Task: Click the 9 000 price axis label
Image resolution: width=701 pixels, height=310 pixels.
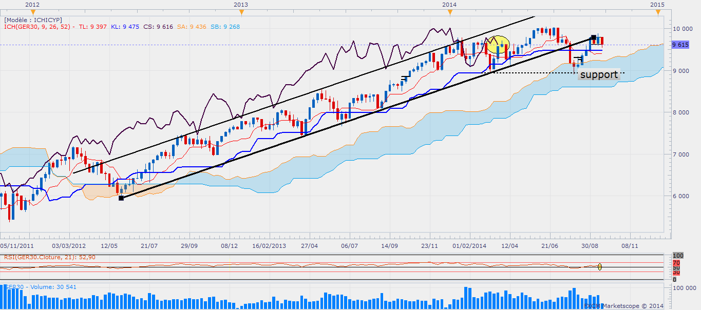Action: (681, 70)
